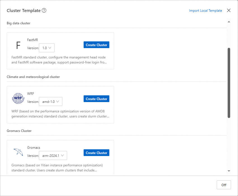The height and width of the screenshot is (196, 238).
Task: Click the FastMR template name
Action: pos(32,40)
